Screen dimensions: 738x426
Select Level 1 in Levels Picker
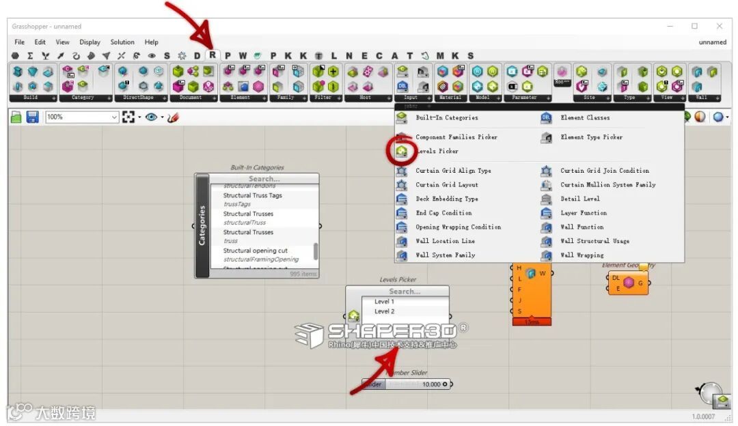(384, 301)
